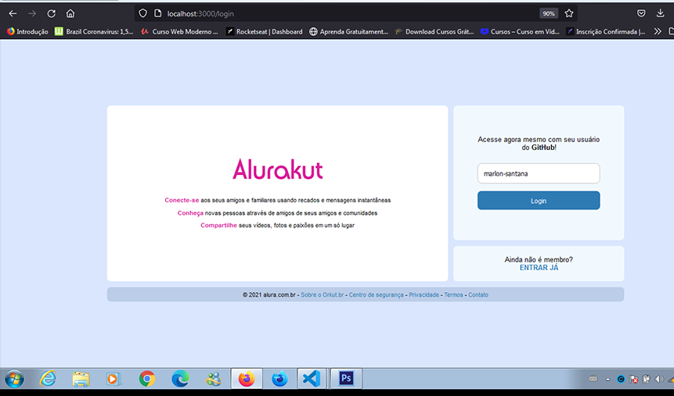Open the Download Cursos Grátis bookmark
Viewport: 674px width, 396px height.
[434, 32]
